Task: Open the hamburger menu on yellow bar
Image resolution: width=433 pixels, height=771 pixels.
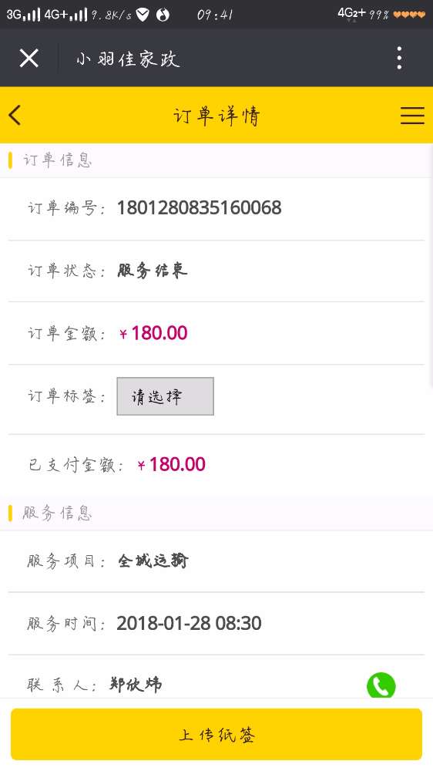Action: tap(412, 116)
